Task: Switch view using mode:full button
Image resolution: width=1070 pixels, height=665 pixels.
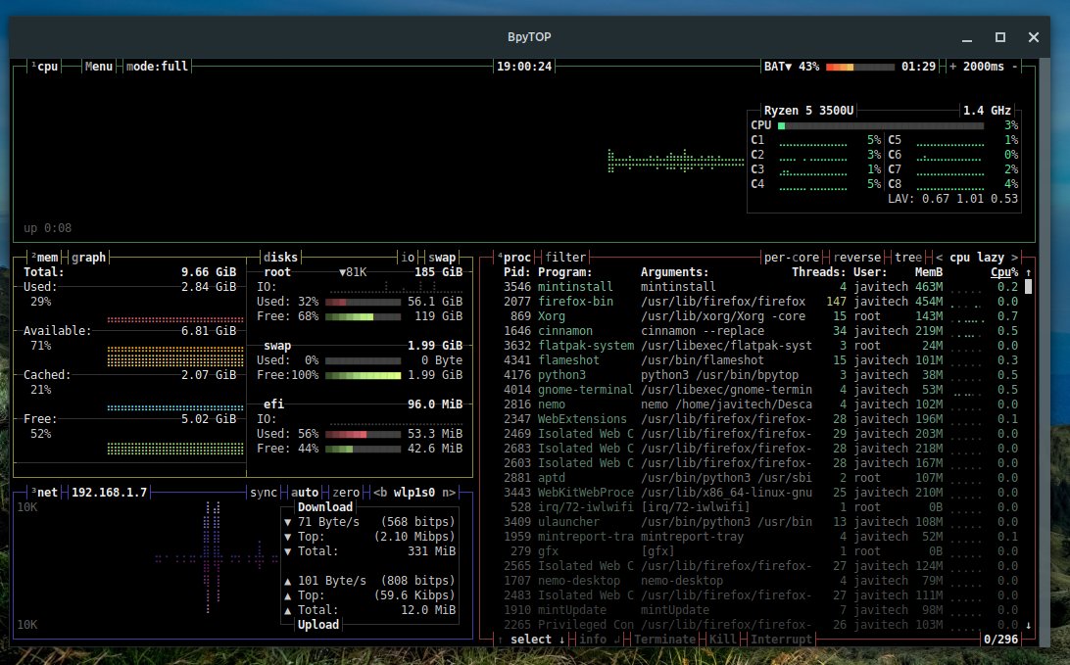Action: coord(157,67)
